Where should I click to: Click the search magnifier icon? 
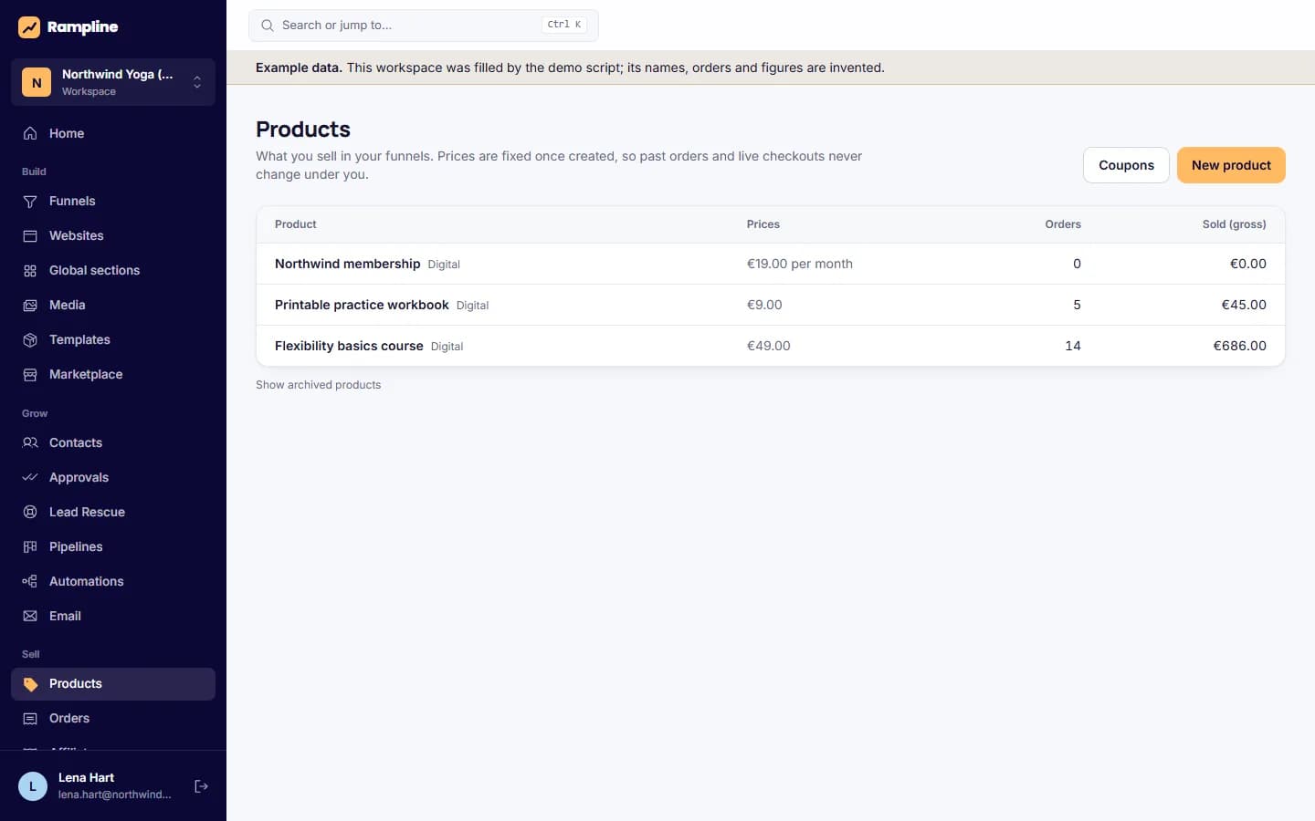[268, 26]
